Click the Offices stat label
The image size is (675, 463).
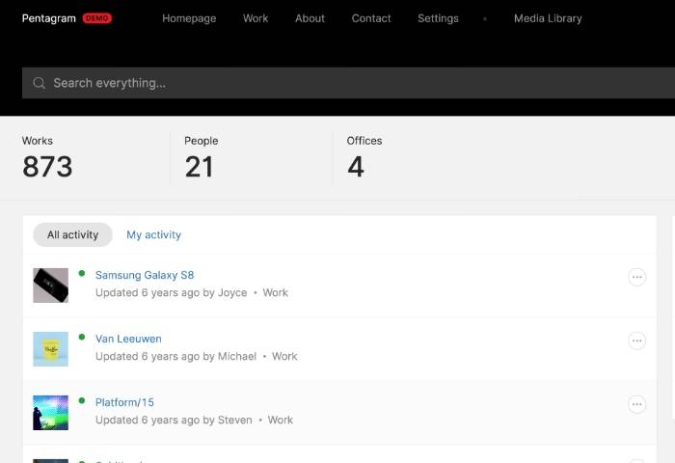tap(364, 141)
